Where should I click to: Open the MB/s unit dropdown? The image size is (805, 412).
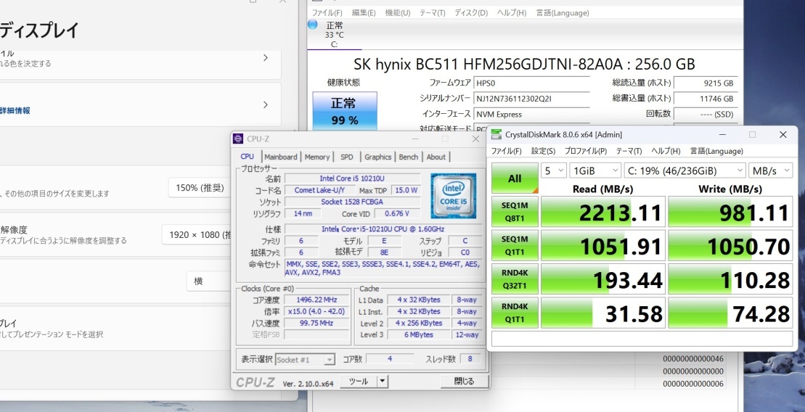coord(771,170)
